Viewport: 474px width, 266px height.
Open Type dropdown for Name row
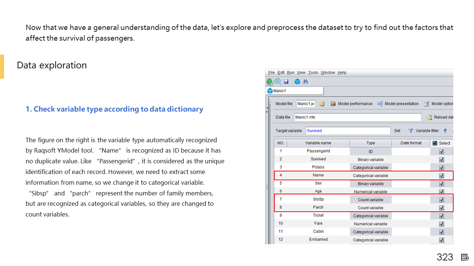pos(370,176)
